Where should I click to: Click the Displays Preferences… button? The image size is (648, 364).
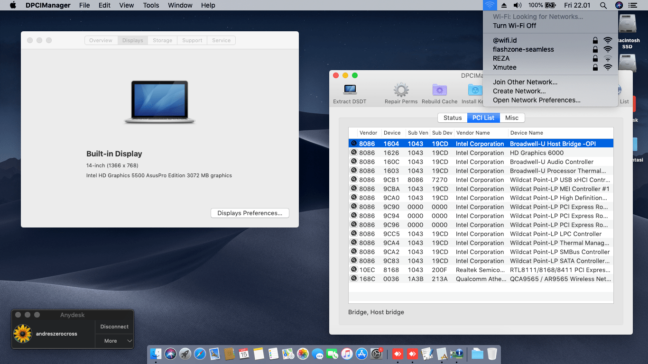(x=250, y=213)
